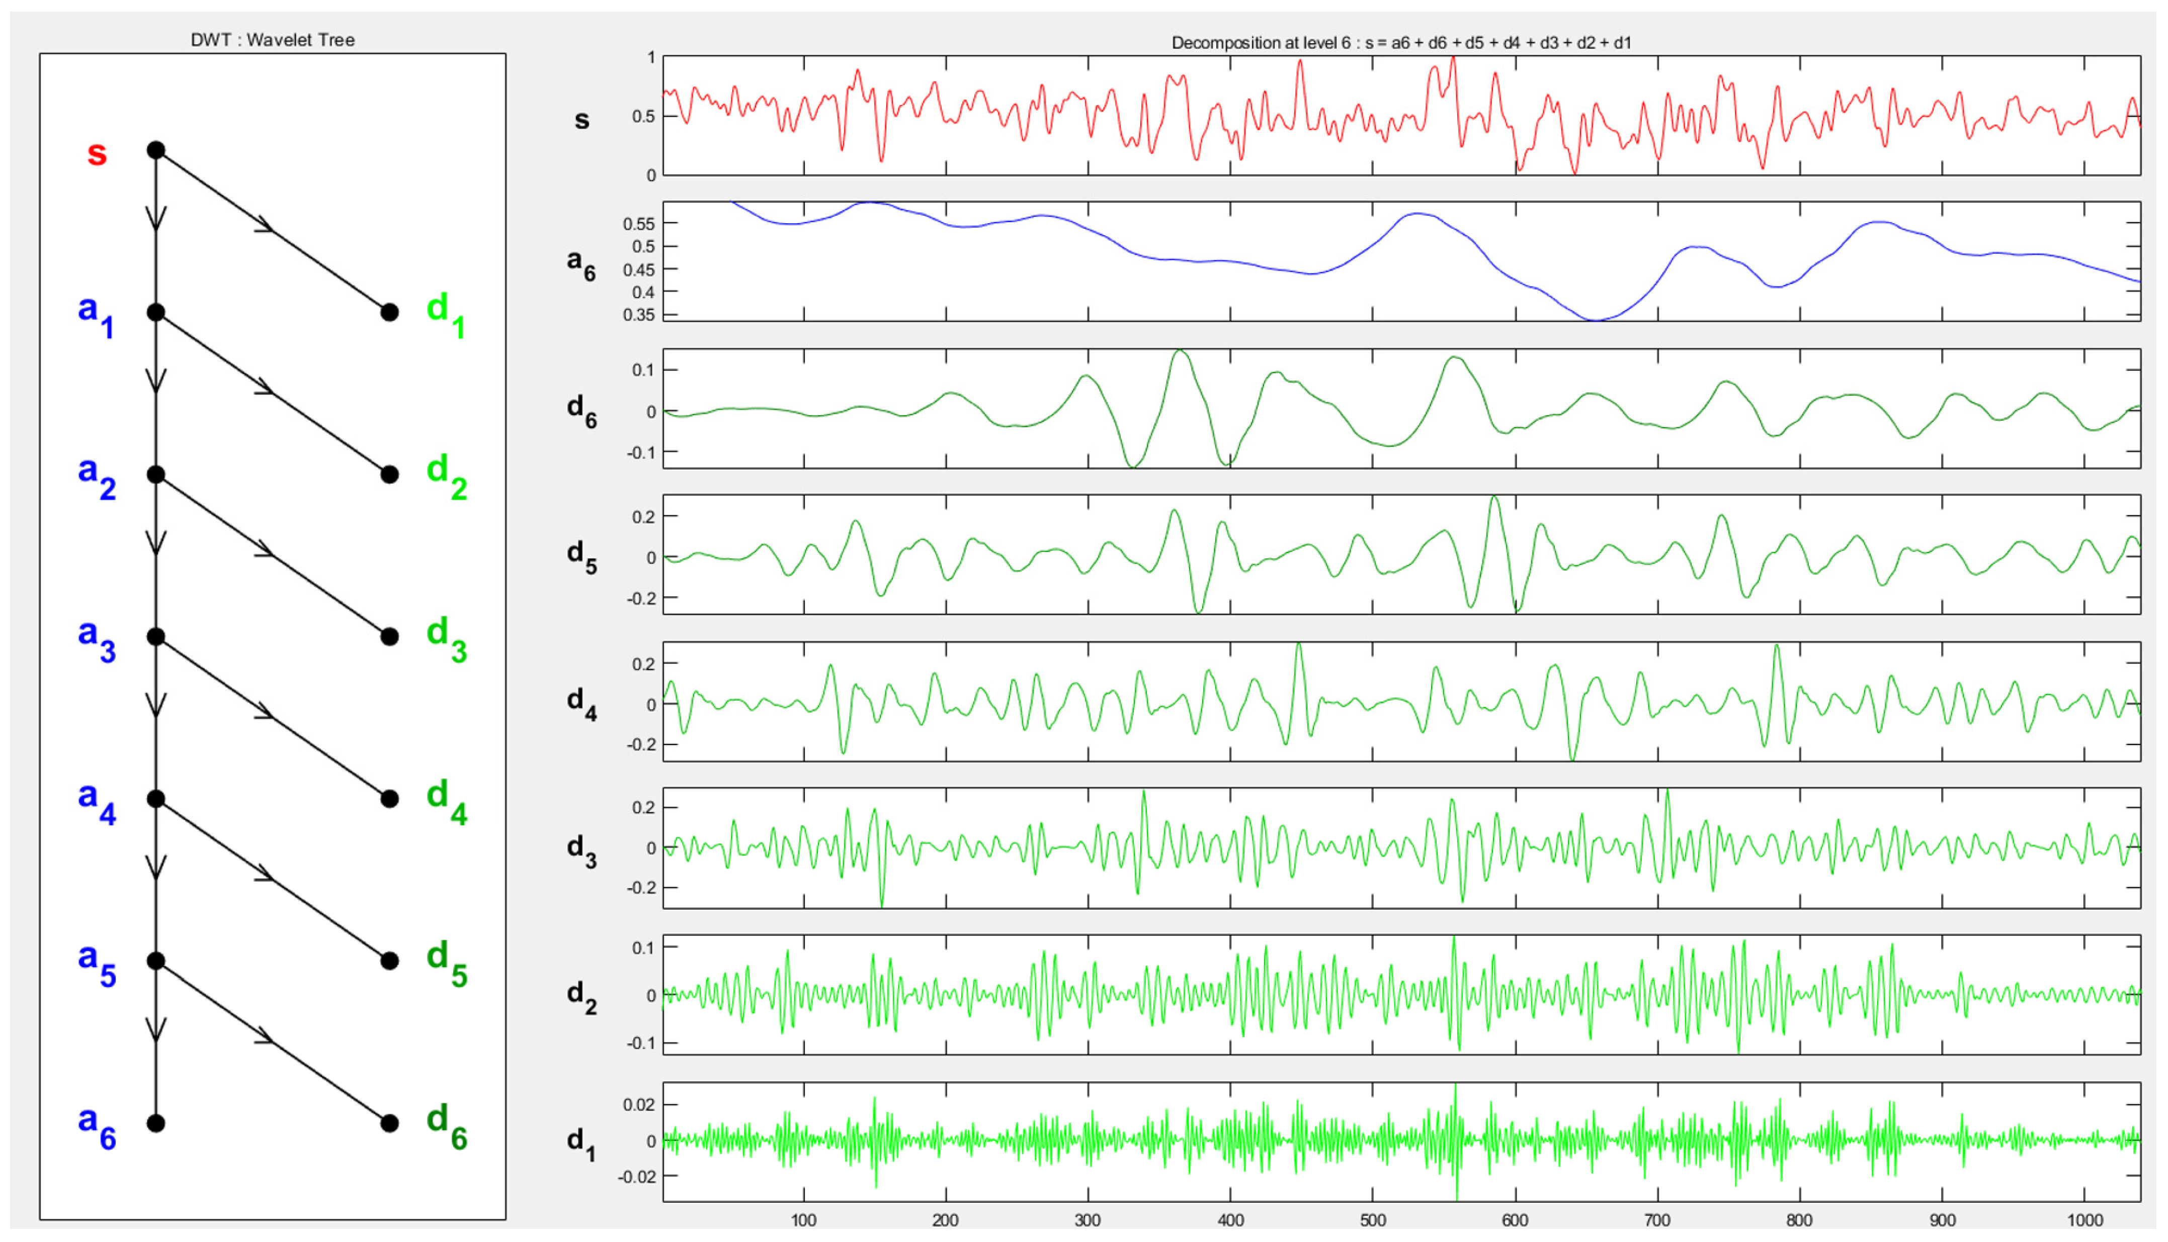Click the 'DWT : Wavelet Tree' title

coord(272,40)
